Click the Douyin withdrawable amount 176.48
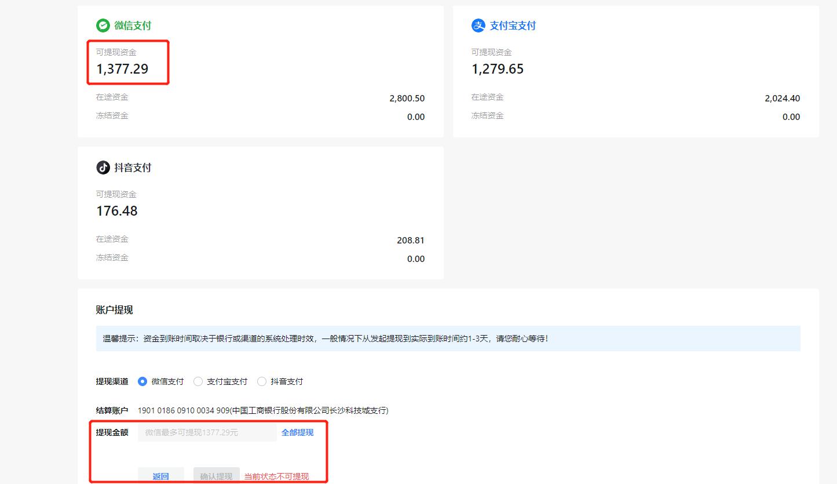 coord(117,211)
